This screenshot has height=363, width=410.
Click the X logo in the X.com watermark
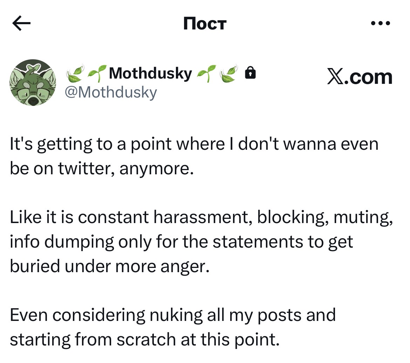(335, 77)
